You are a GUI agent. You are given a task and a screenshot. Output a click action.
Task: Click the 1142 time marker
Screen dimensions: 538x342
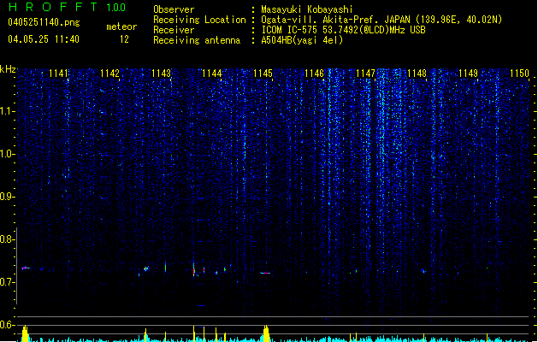[x=109, y=73]
